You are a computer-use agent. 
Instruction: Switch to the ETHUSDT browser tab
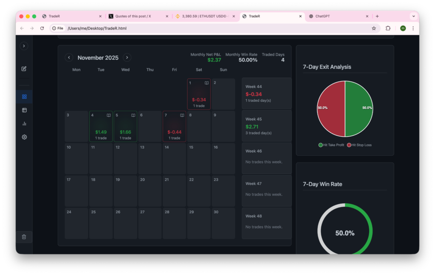[x=205, y=16]
